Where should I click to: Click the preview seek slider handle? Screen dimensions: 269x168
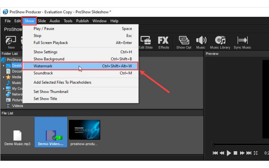[x=213, y=144]
